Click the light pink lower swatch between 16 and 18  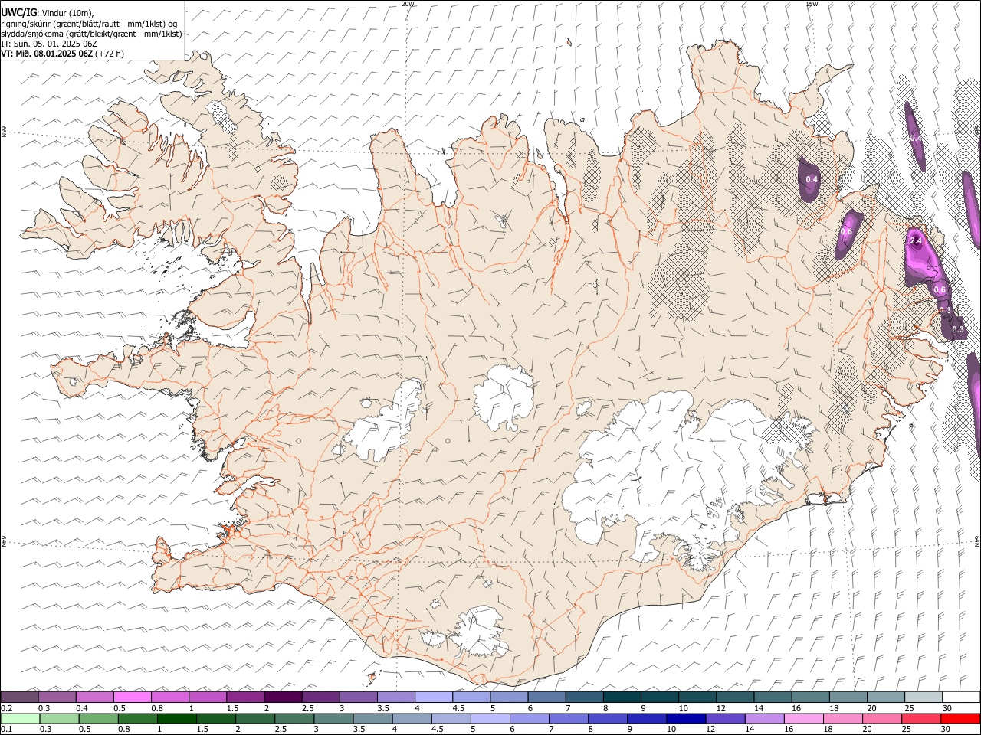(x=803, y=718)
